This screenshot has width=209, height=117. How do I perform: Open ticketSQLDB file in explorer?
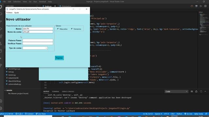tap(13, 78)
